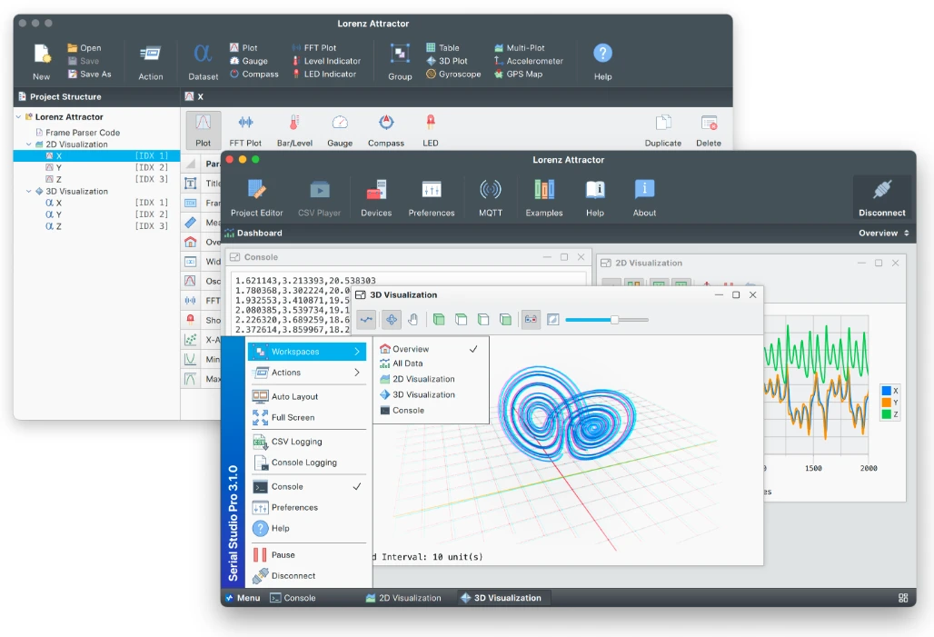Click GPS Map in the toolbar

pos(518,74)
